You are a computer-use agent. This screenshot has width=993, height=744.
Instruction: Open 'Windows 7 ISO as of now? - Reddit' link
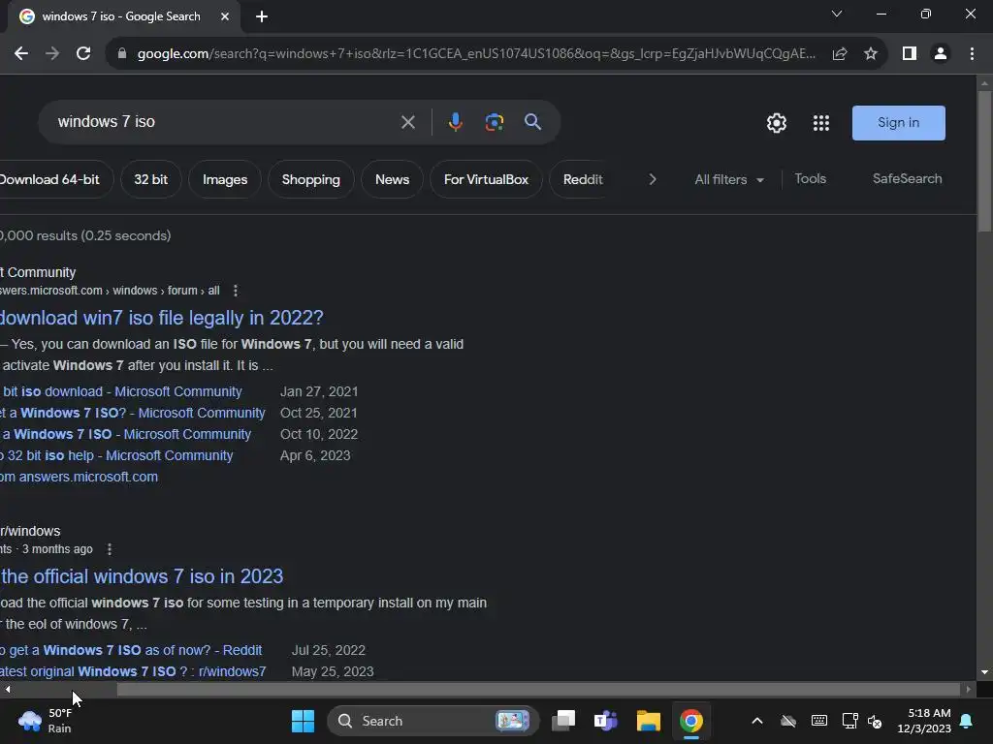[x=131, y=650]
